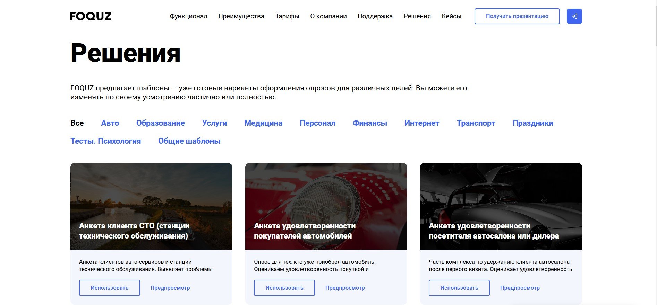Click the blue login icon button

pos(574,16)
